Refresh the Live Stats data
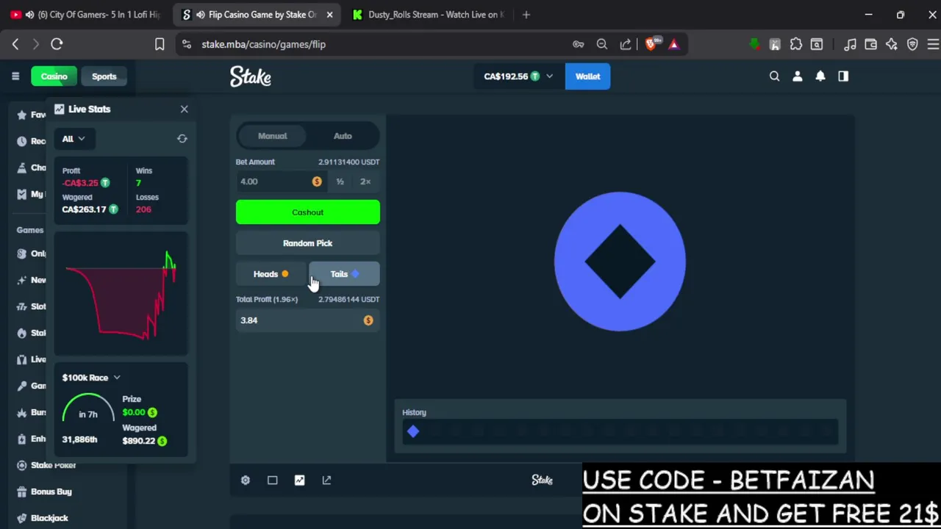This screenshot has width=941, height=529. pos(182,139)
